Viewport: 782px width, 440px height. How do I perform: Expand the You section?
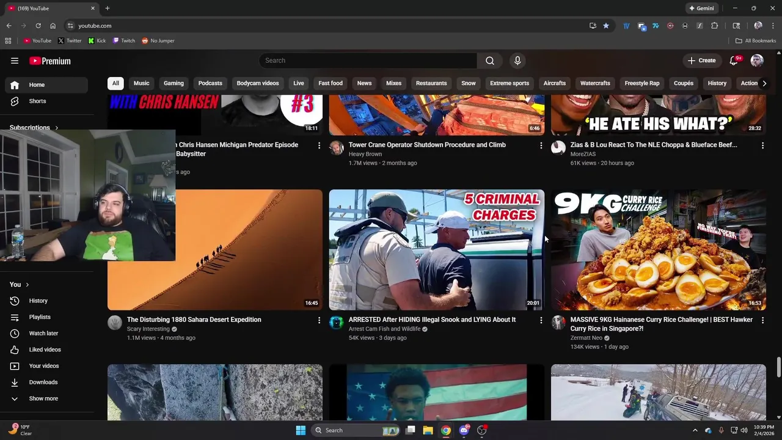point(20,285)
